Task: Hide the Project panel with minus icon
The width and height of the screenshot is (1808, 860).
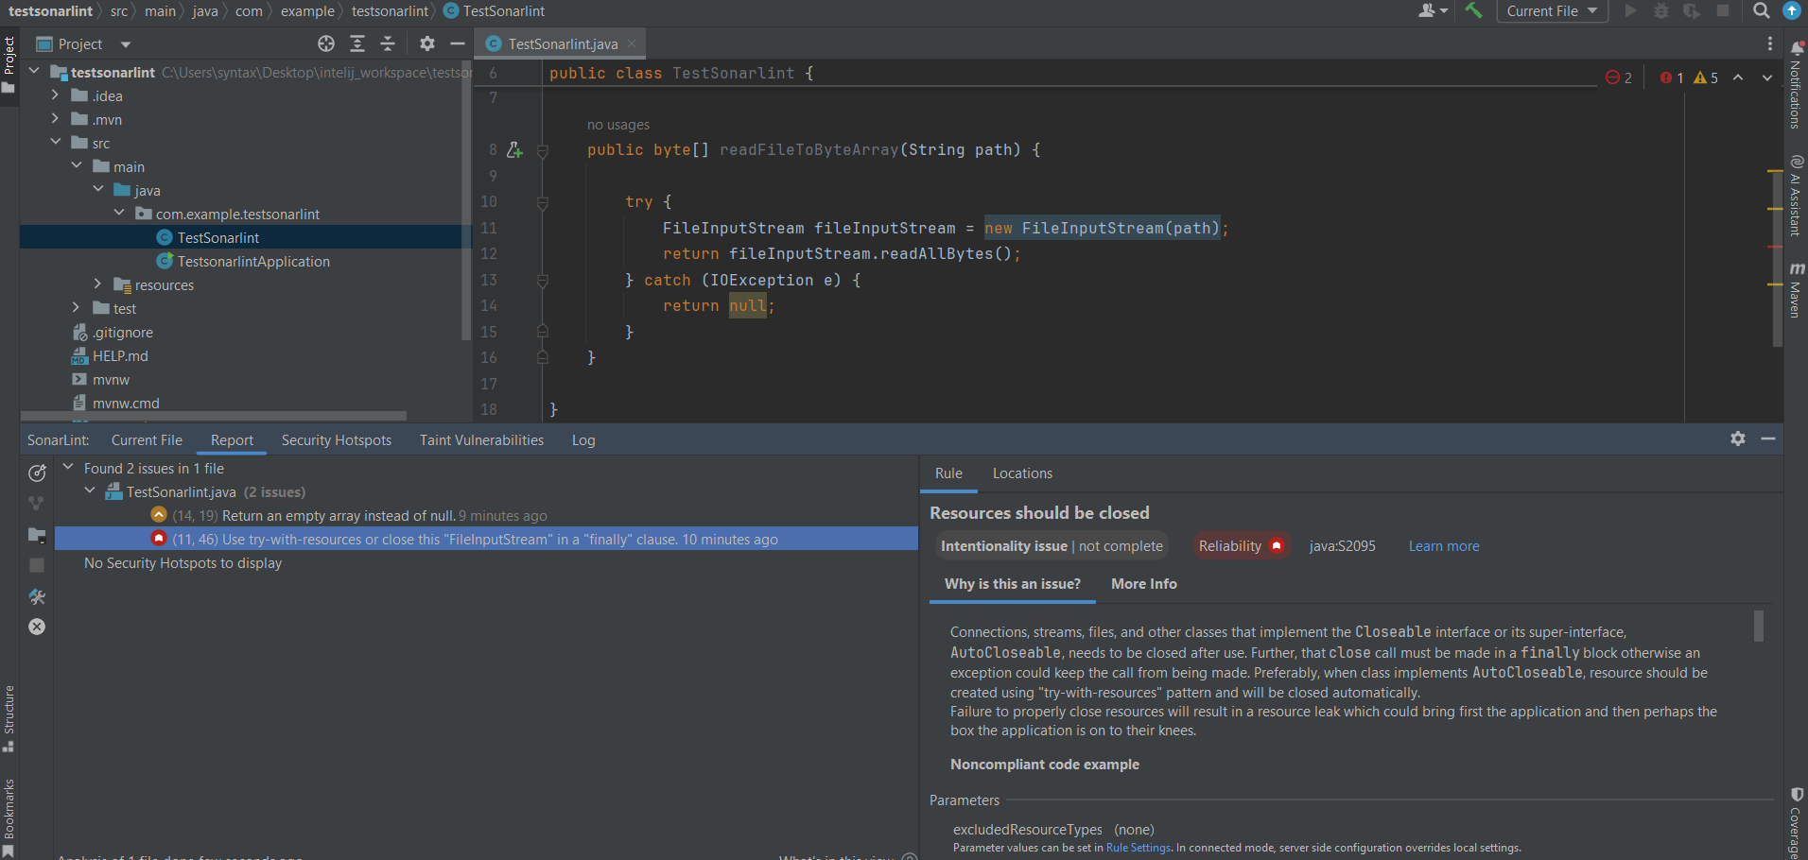Action: [x=458, y=43]
